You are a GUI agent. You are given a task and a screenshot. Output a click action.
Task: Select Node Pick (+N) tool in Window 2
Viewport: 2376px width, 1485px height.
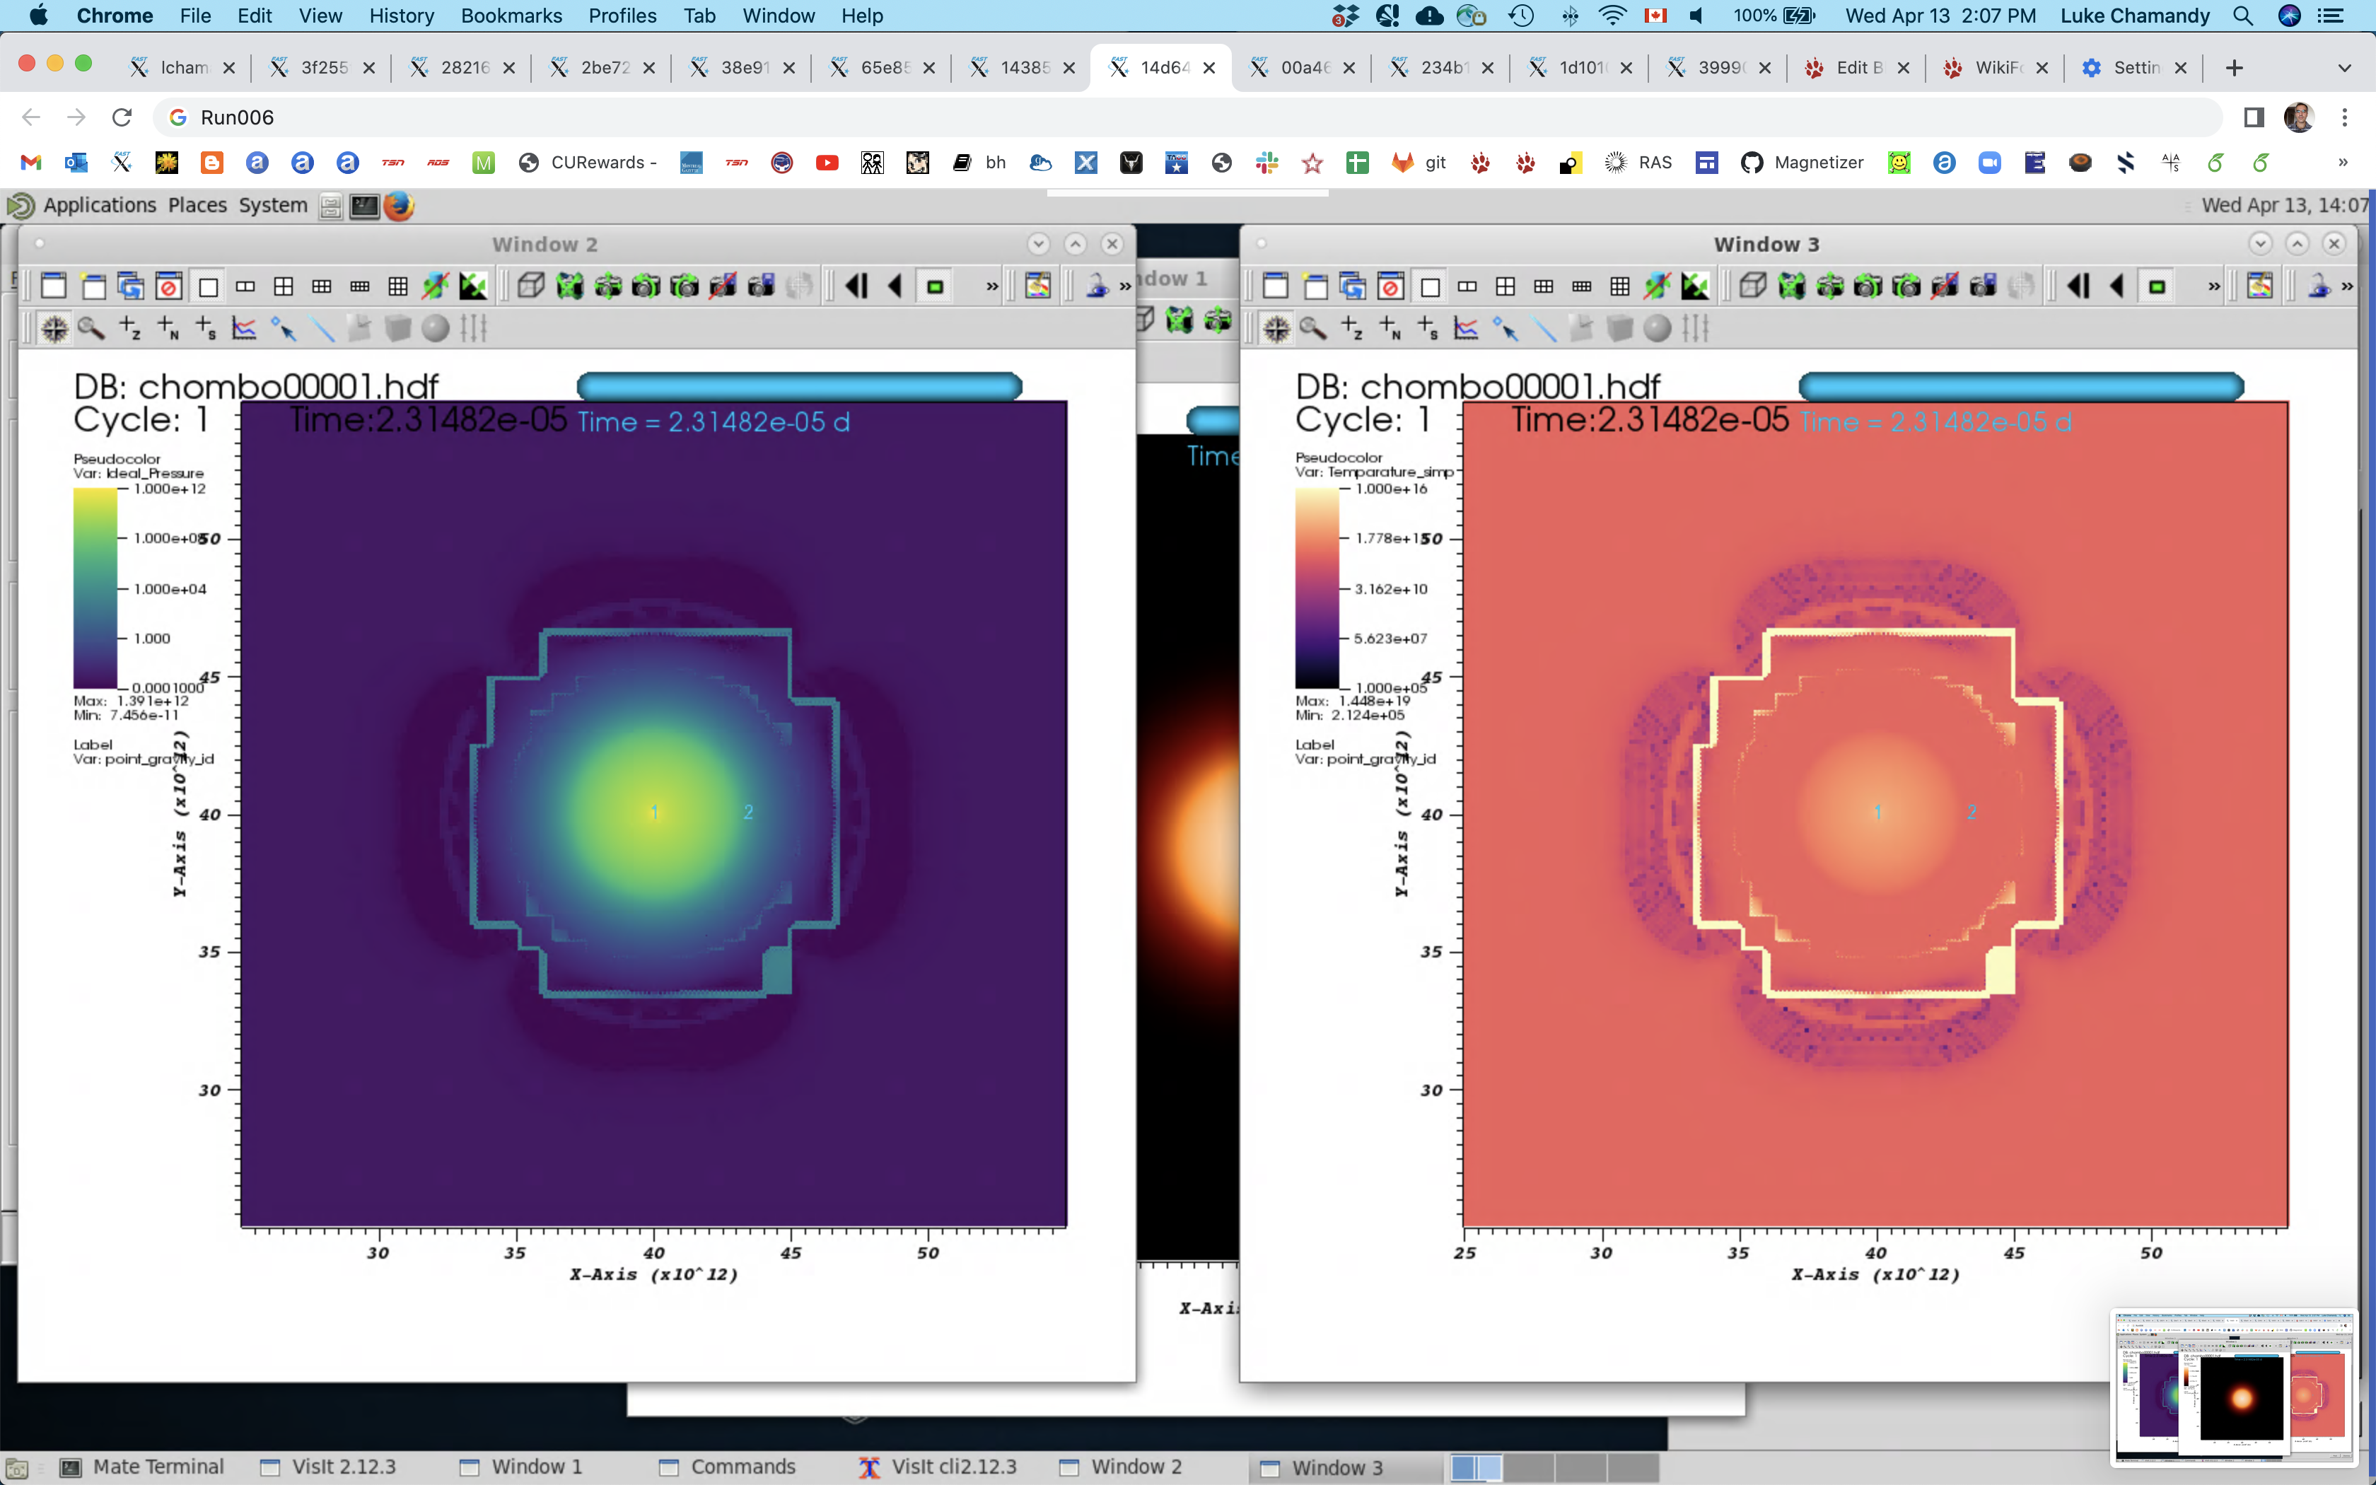tap(168, 328)
